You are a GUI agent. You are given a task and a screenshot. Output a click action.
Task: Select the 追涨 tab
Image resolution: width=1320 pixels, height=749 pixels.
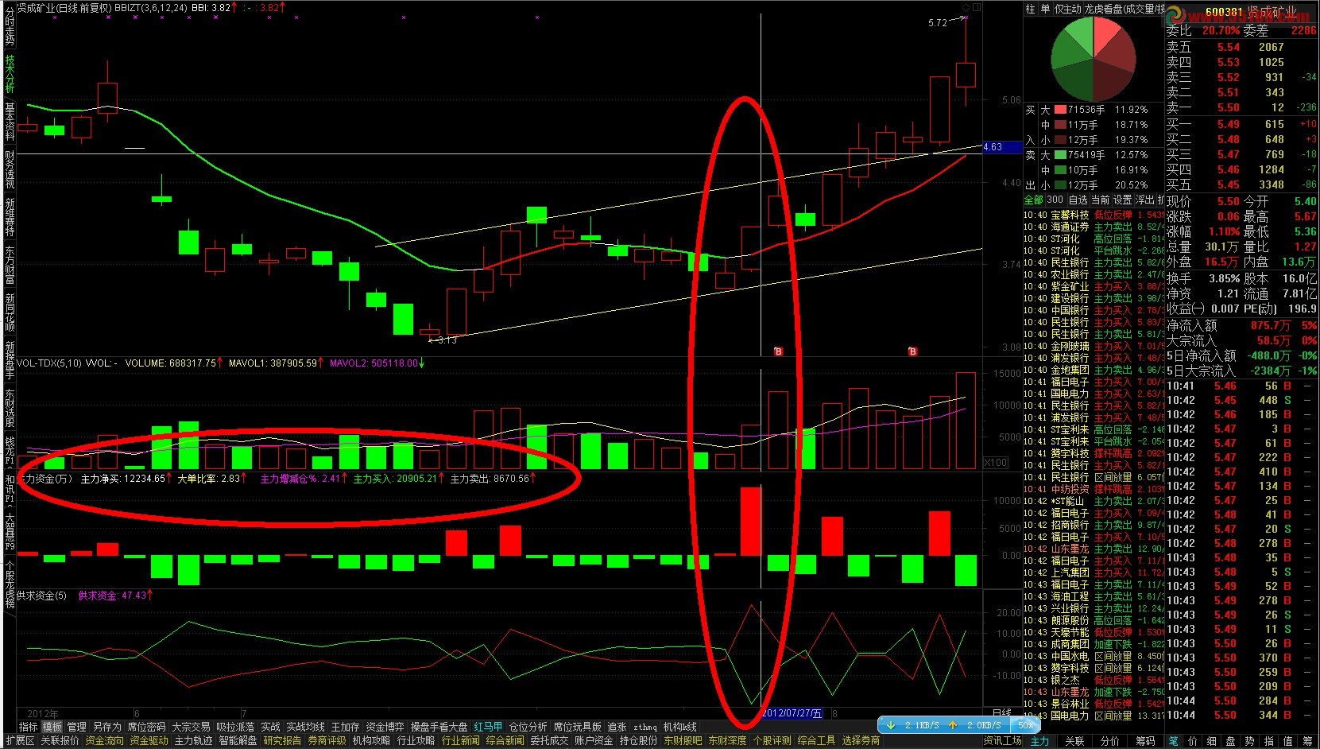pyautogui.click(x=617, y=727)
